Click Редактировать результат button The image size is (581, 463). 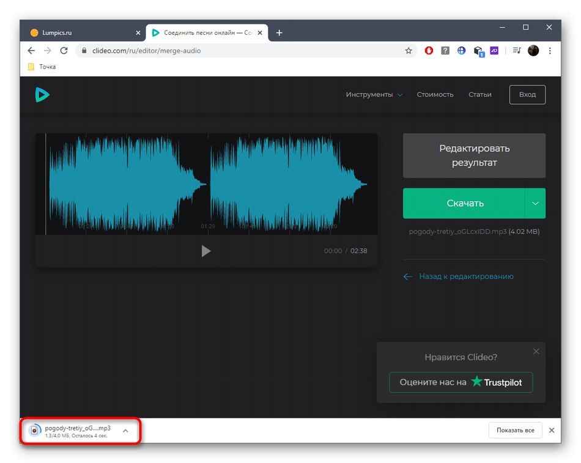475,155
